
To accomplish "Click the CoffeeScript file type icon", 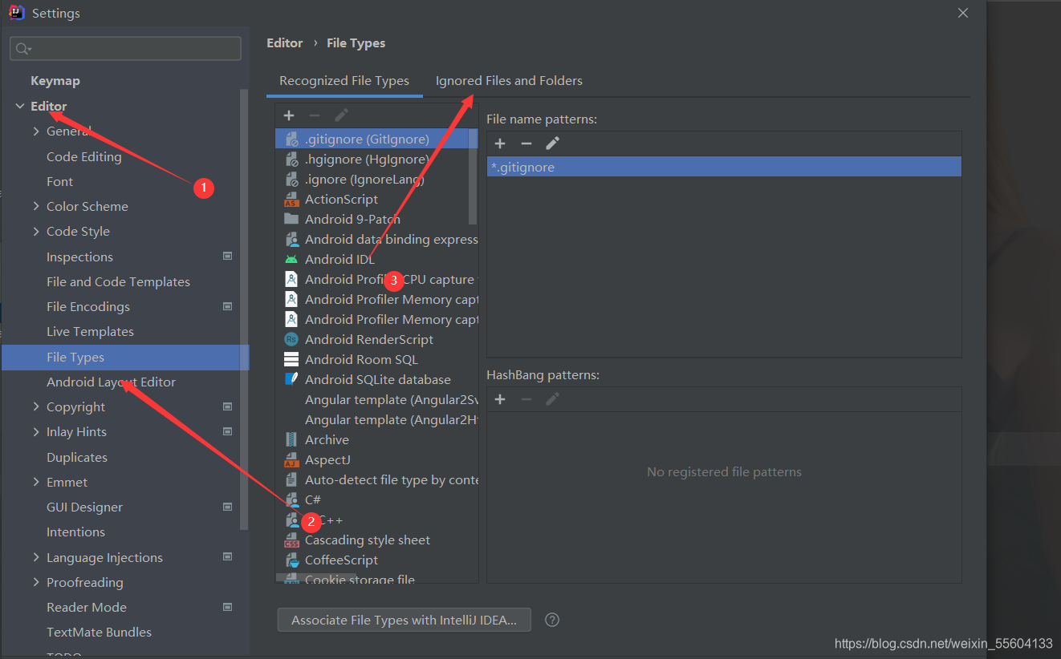I will pos(291,560).
